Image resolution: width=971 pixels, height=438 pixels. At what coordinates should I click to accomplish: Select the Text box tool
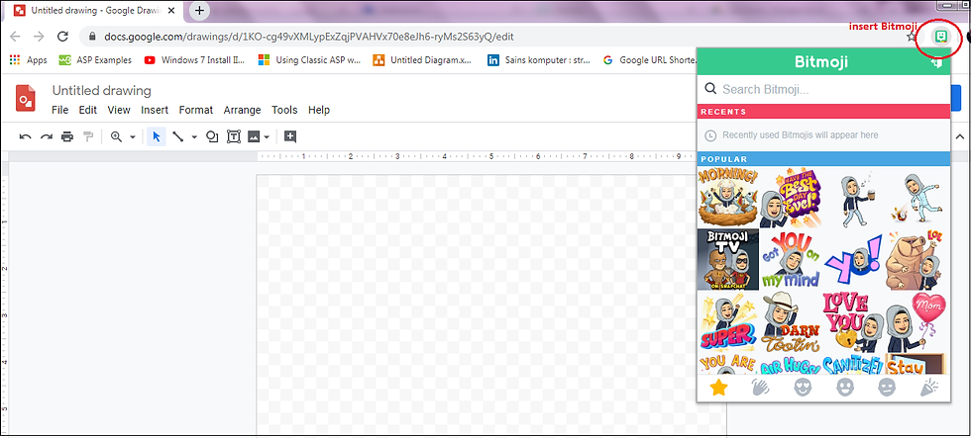[234, 137]
